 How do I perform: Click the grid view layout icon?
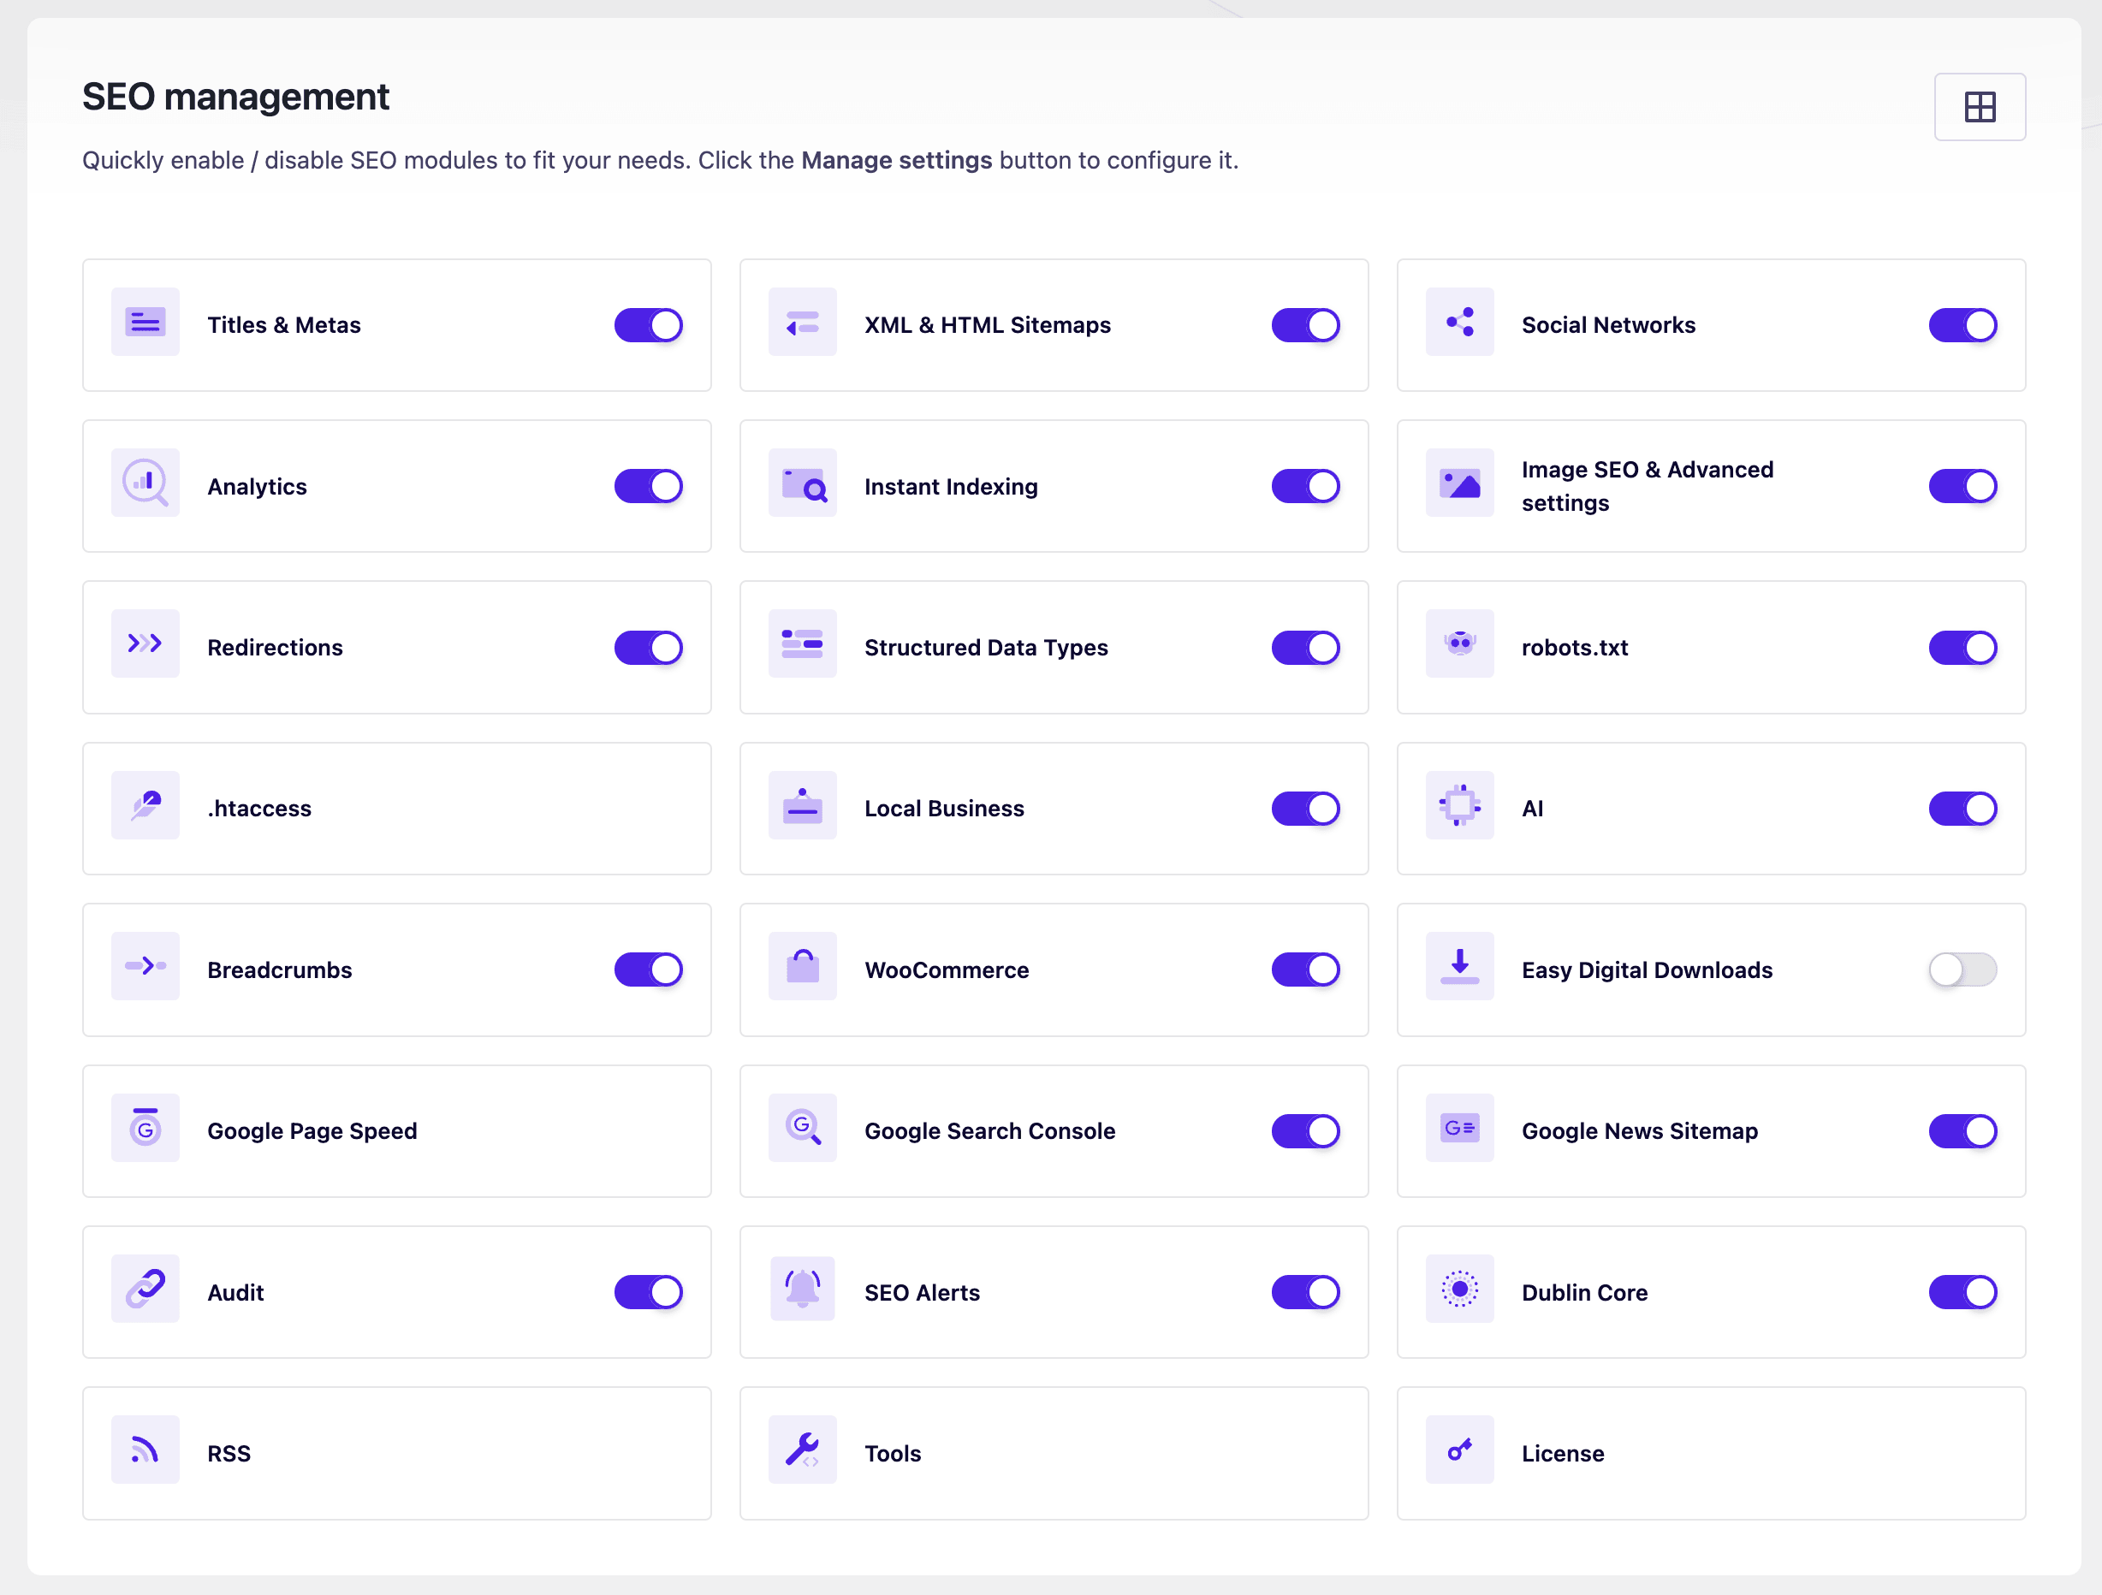click(1979, 106)
